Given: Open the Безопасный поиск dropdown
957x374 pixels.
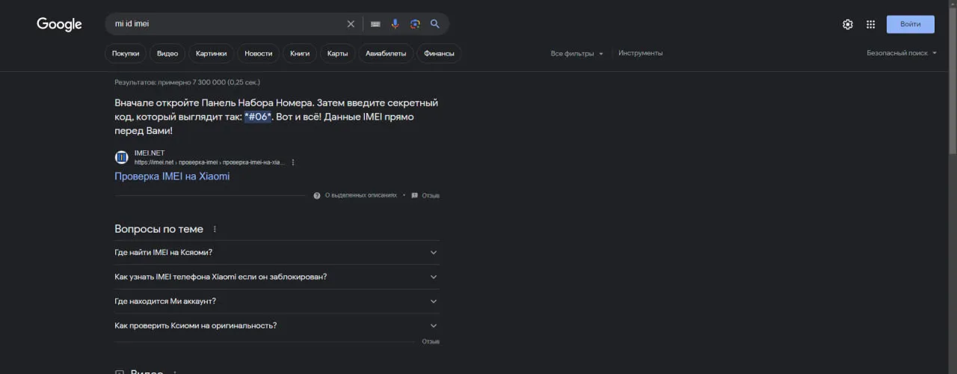Looking at the screenshot, I should pyautogui.click(x=902, y=53).
